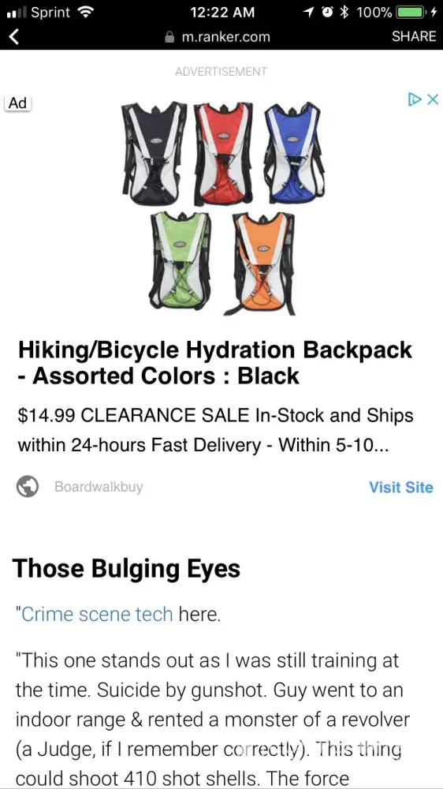Screen dimensions: 443x789
Task: Select the black hydration backpack image
Action: pos(154,154)
